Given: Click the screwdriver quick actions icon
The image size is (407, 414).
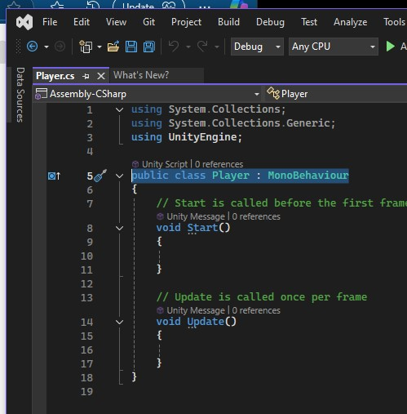Looking at the screenshot, I should point(100,176).
